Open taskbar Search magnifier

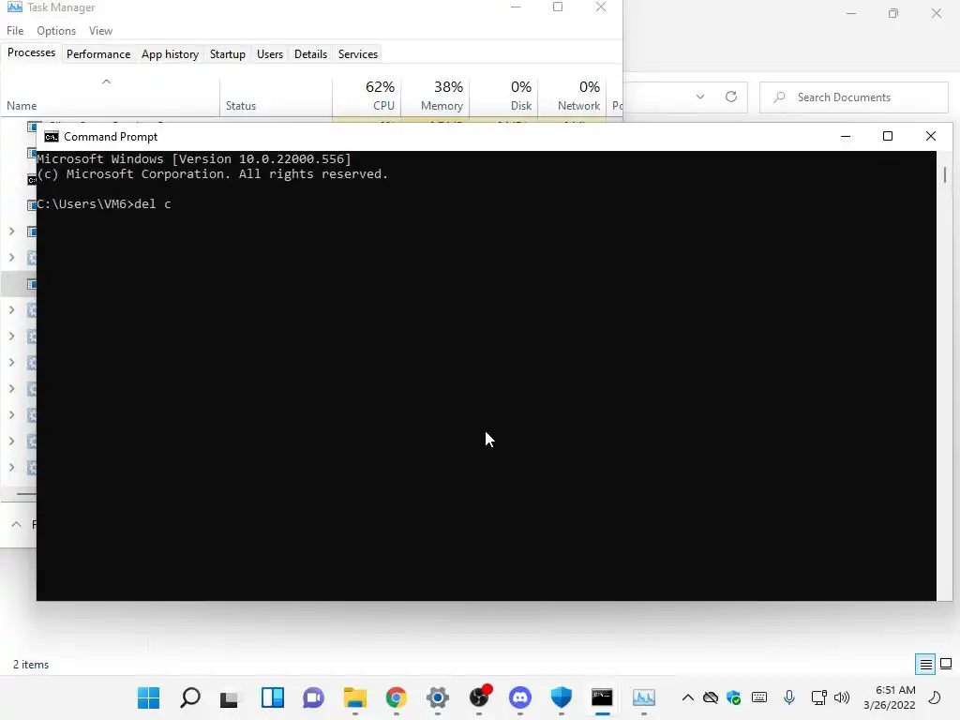pyautogui.click(x=189, y=697)
